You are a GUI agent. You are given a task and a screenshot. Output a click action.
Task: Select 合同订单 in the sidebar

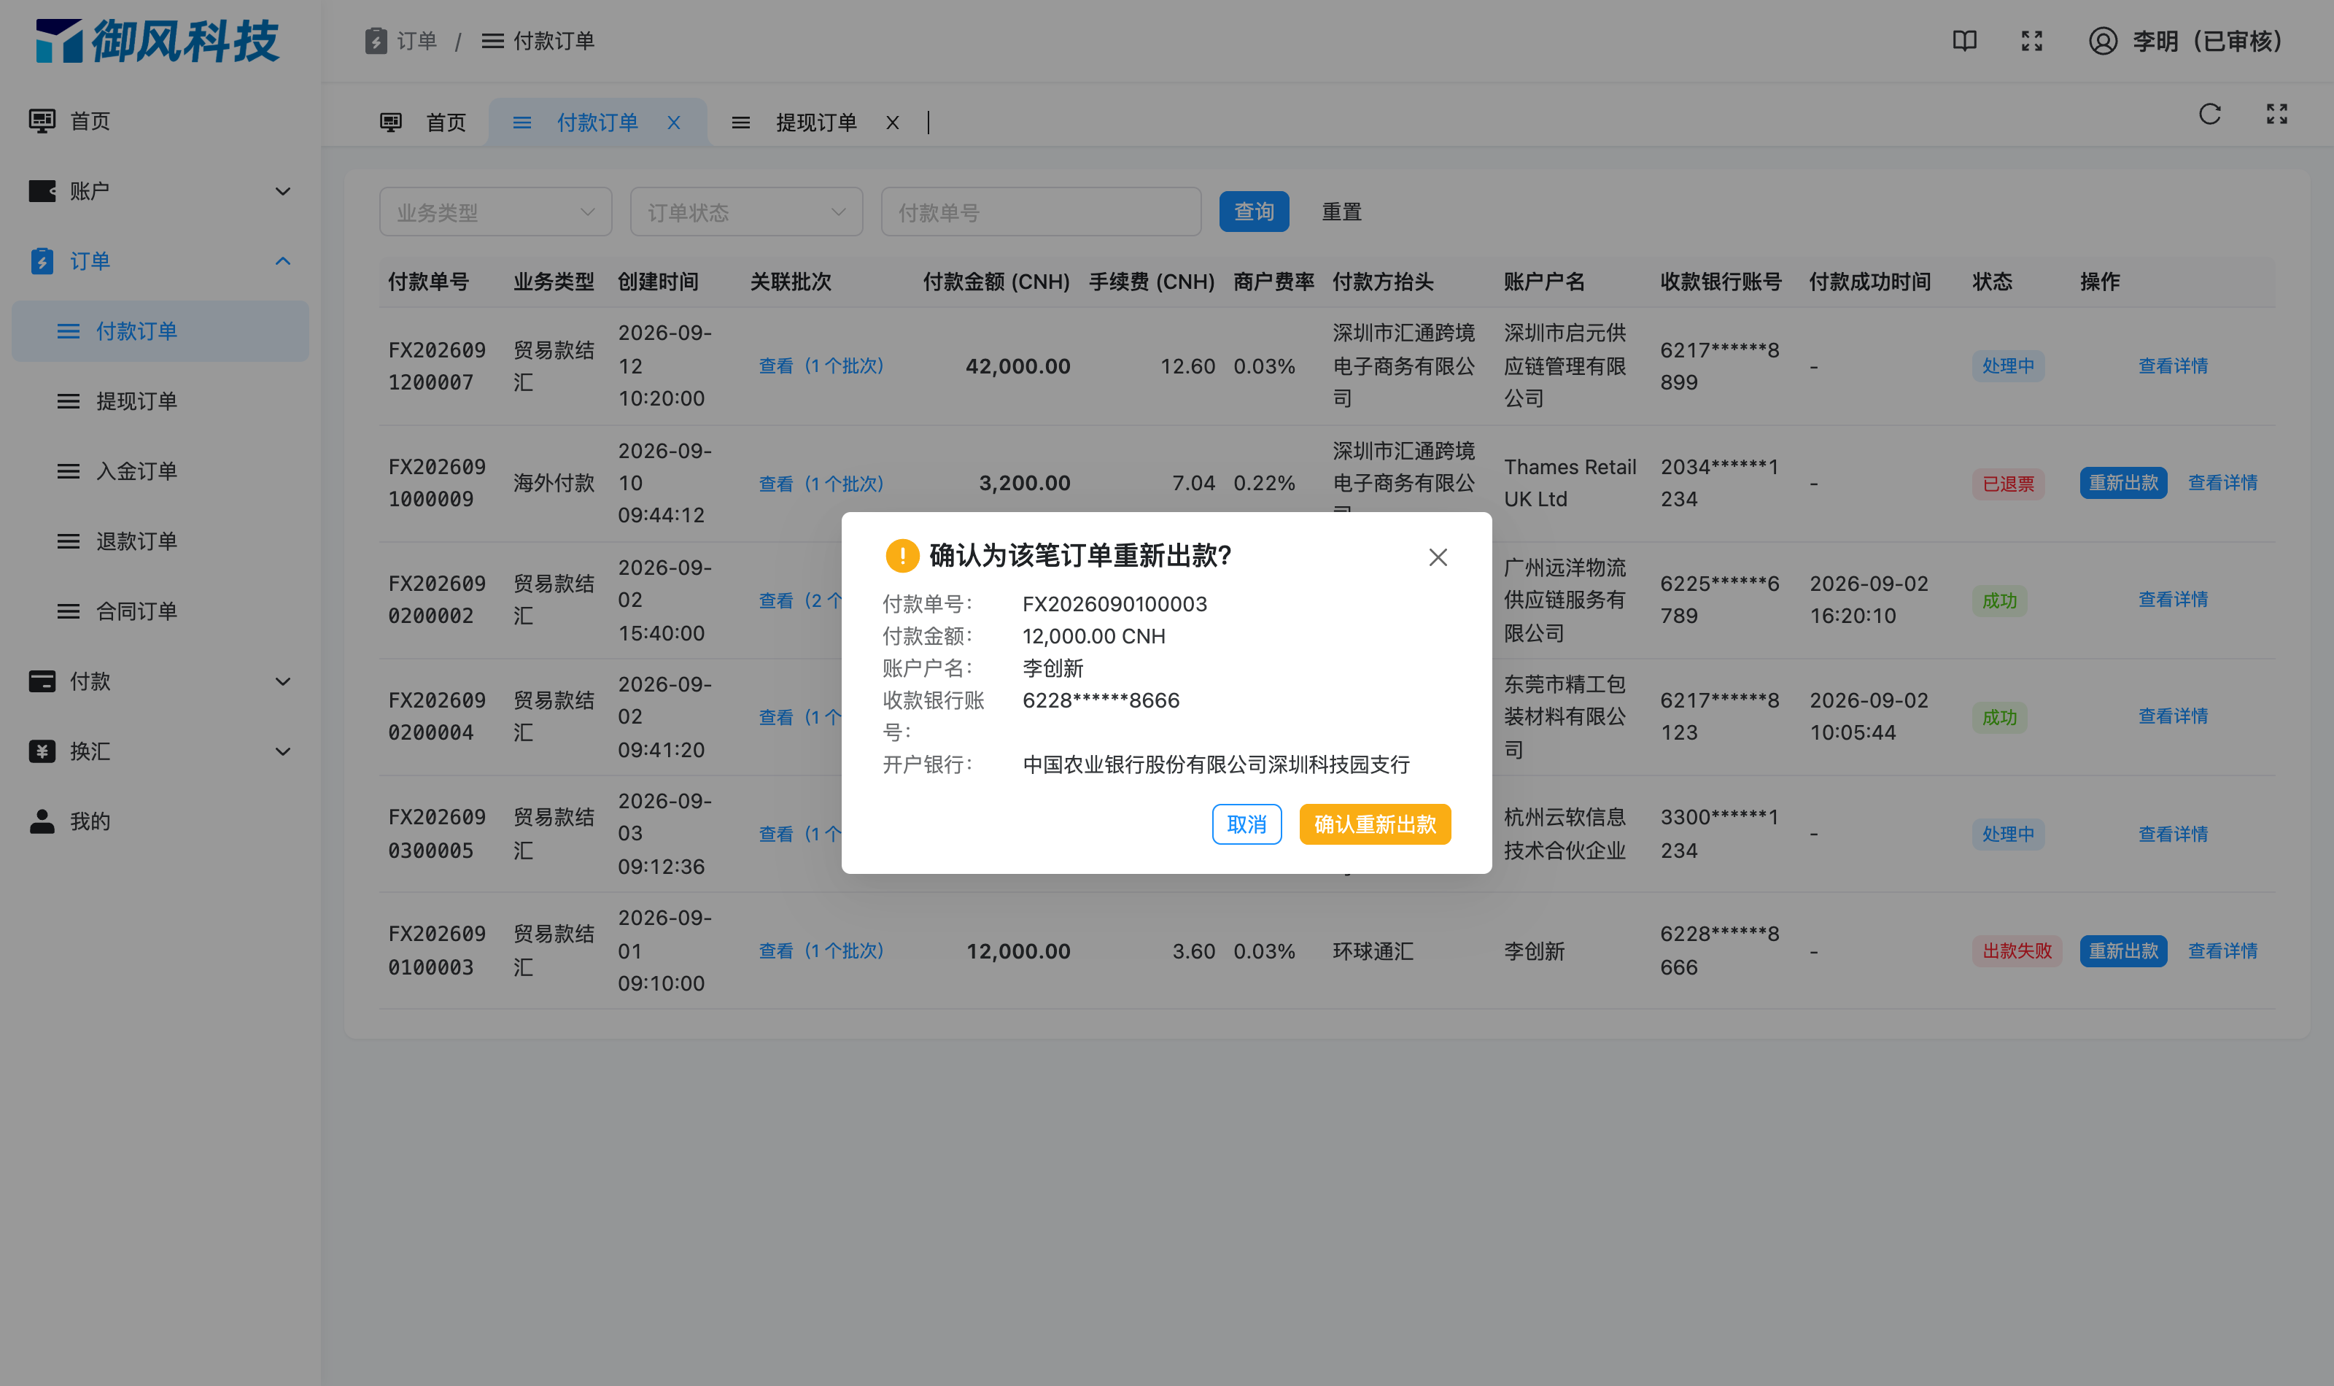160,611
